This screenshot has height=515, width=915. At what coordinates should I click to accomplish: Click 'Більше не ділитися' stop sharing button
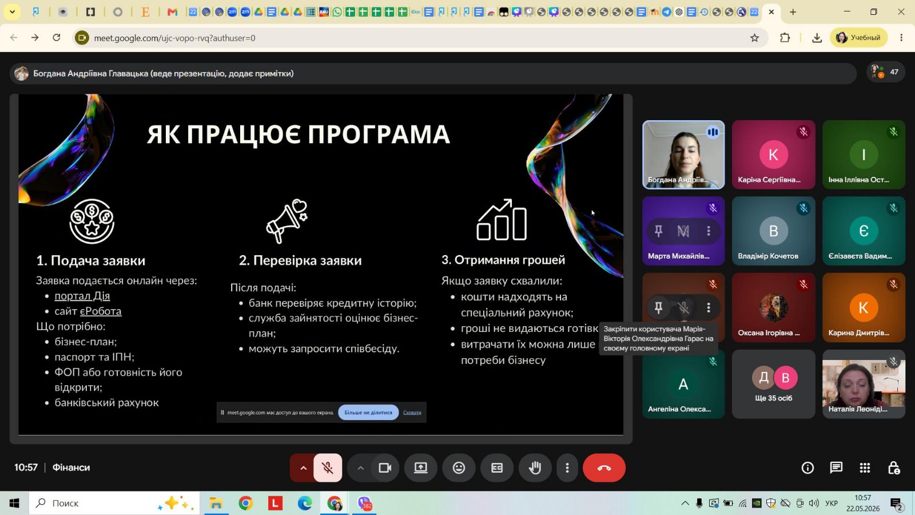tap(368, 413)
